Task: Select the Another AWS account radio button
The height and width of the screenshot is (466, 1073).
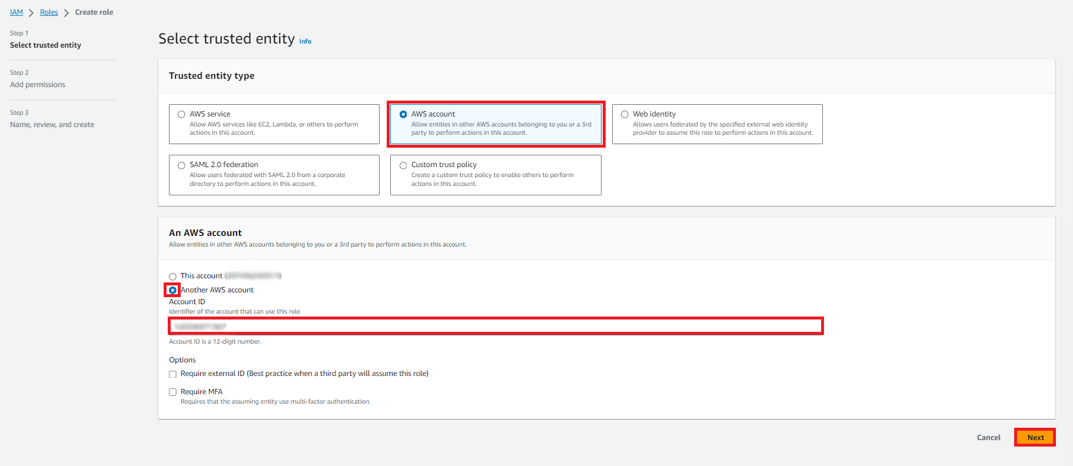Action: (x=172, y=290)
